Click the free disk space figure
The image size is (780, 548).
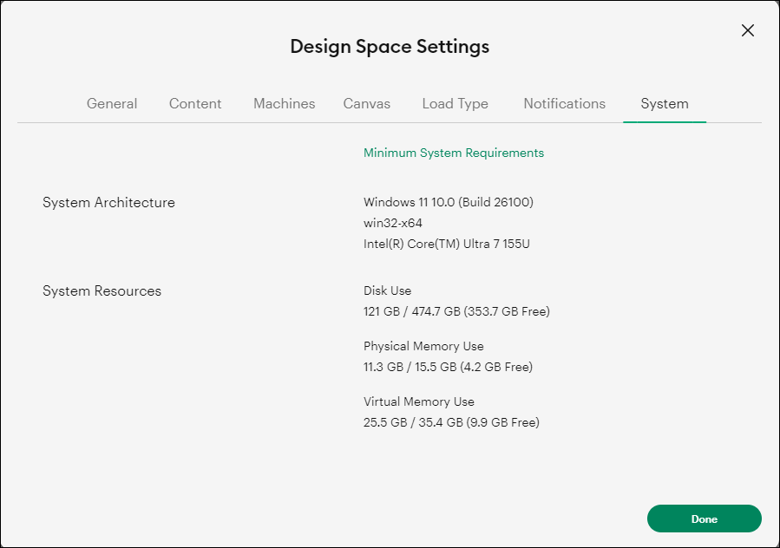[507, 311]
